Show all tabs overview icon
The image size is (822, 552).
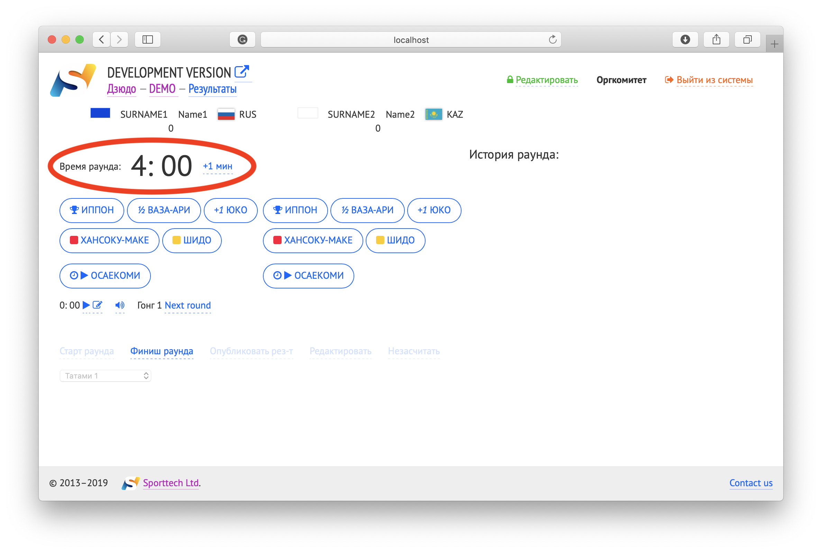pyautogui.click(x=747, y=39)
